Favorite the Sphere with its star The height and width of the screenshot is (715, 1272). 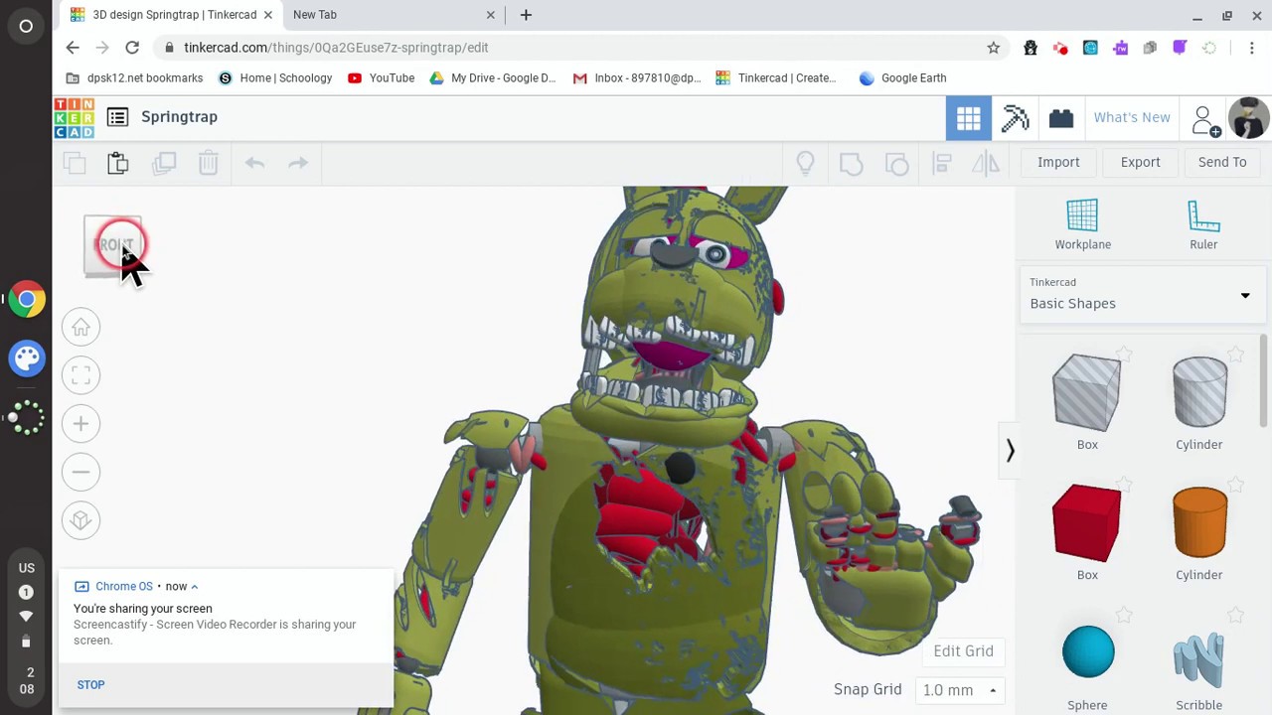pos(1124,616)
